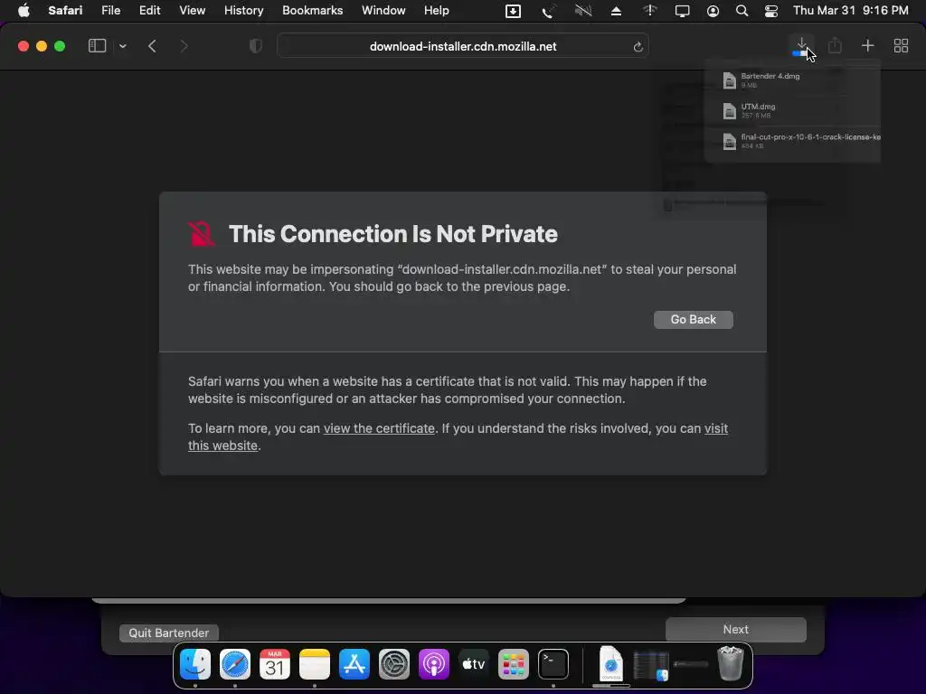
Task: Click the phone handset menu bar icon
Action: [548, 11]
